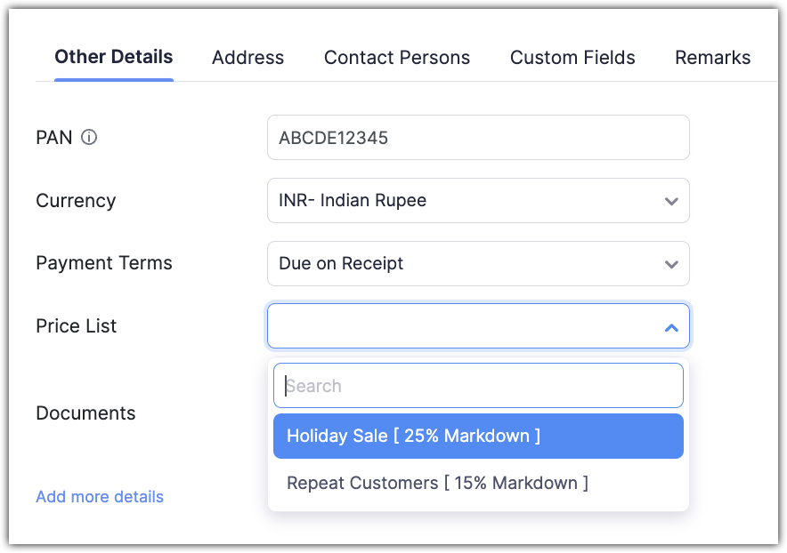The image size is (787, 553).
Task: Switch to the Other Details tab
Action: pos(114,58)
